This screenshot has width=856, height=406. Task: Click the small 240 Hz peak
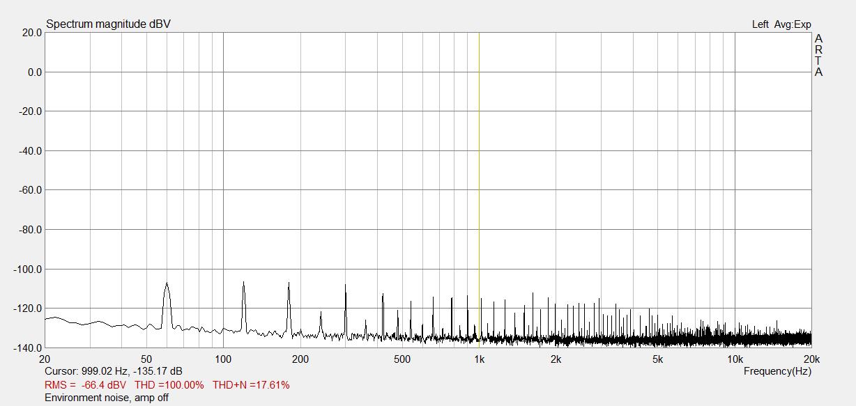click(x=321, y=322)
